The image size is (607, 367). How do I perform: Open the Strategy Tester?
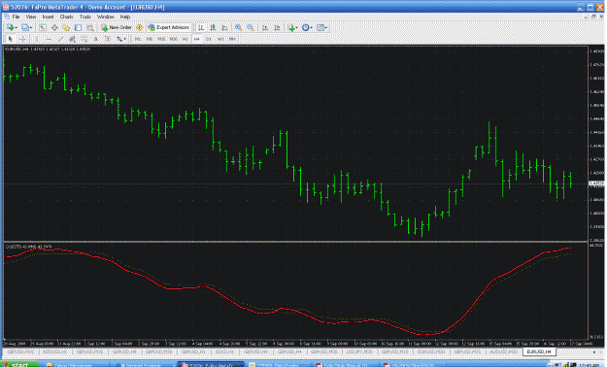(x=90, y=27)
